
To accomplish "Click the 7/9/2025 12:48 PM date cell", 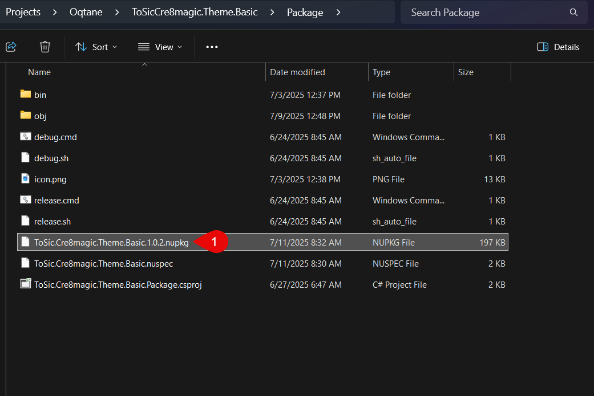I will click(x=305, y=116).
